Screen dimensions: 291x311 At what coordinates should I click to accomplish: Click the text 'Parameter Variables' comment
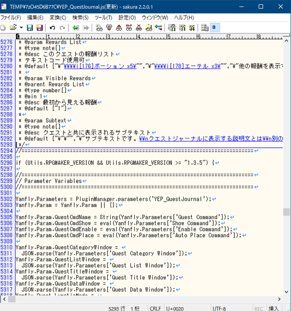coord(53,181)
